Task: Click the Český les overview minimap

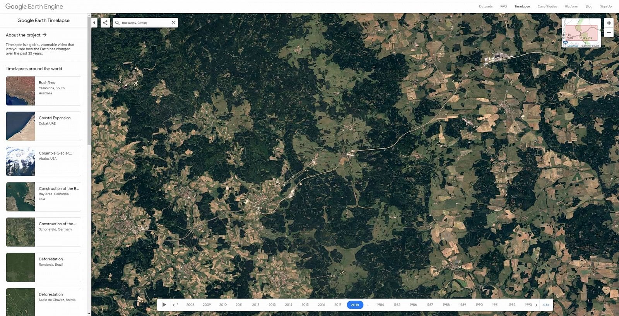Action: [x=581, y=33]
